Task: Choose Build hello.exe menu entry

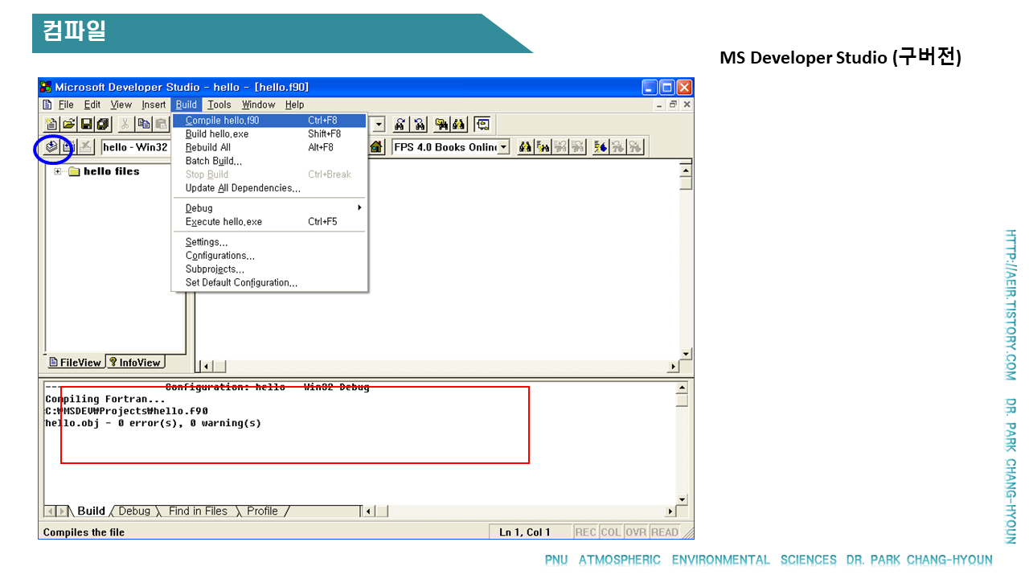Action: coord(270,134)
